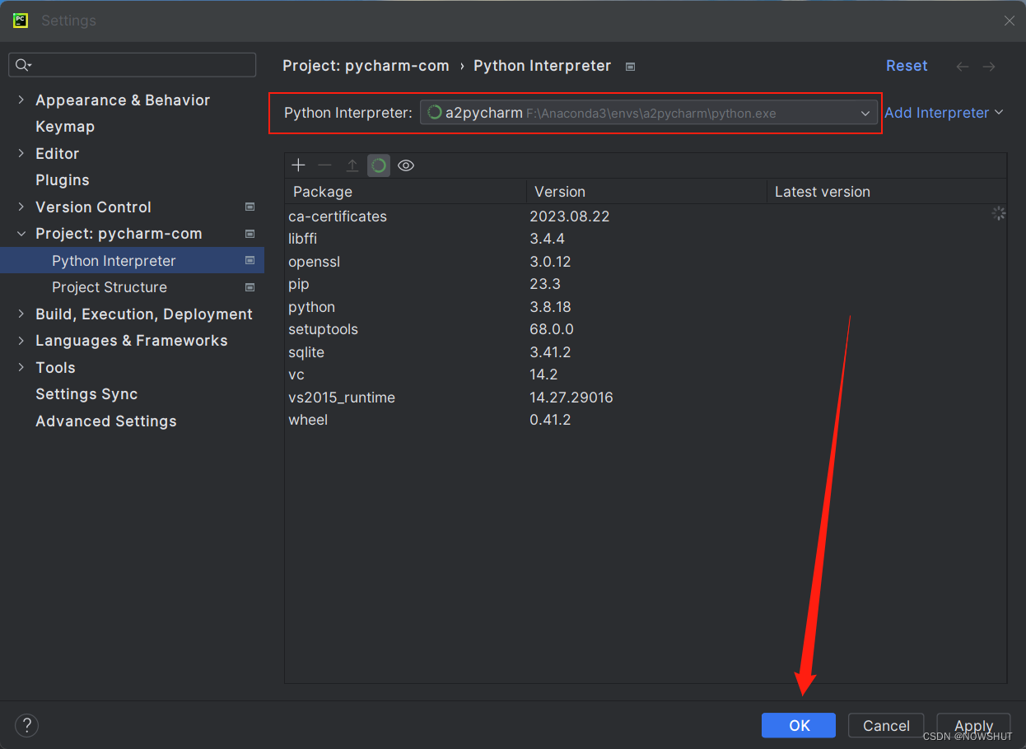Select the sqlite package row
Viewport: 1026px width, 749px height.
tap(646, 352)
